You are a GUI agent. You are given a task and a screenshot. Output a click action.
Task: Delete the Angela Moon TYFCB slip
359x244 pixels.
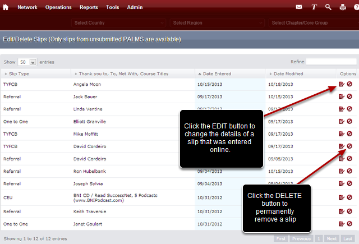[x=349, y=84]
